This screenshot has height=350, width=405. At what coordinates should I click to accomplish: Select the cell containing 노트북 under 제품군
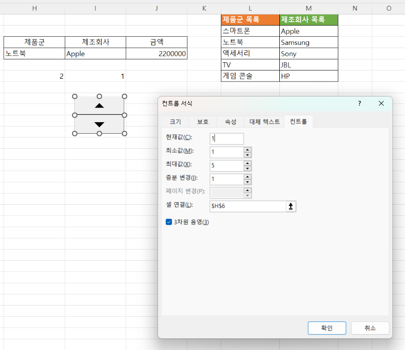[x=34, y=54]
